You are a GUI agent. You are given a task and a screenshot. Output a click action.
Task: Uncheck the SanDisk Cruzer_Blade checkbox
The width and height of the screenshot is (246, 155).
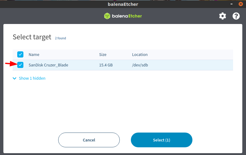[x=20, y=65]
